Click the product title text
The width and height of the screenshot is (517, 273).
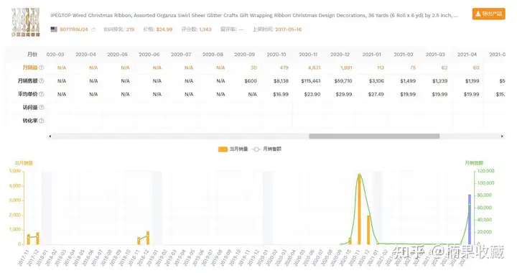click(x=254, y=16)
